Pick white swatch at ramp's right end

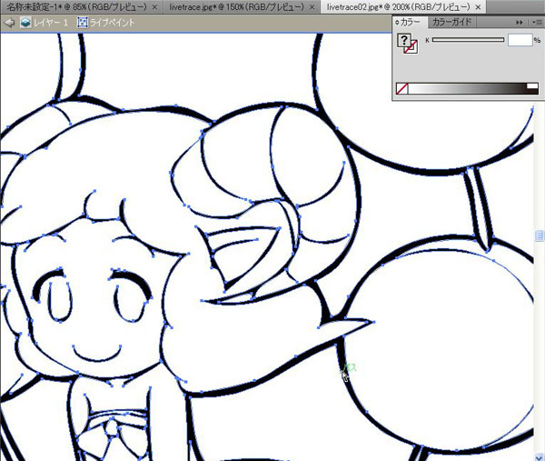[x=532, y=86]
